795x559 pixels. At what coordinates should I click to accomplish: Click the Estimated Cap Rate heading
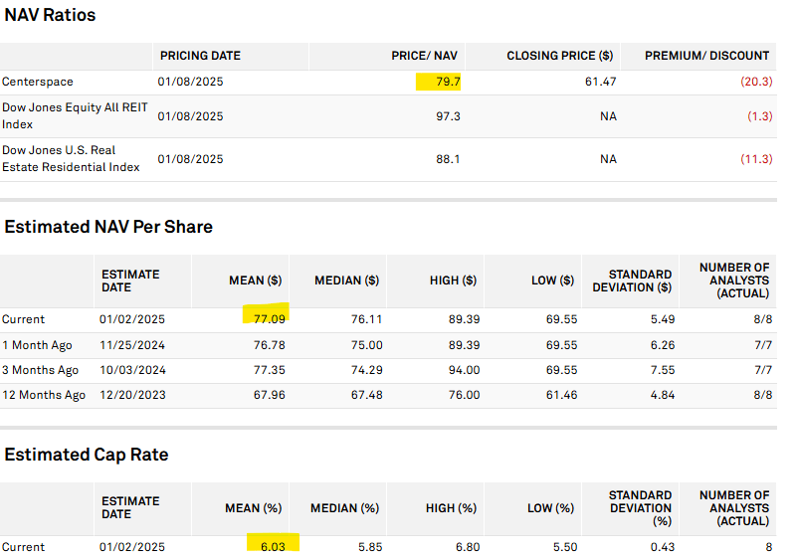point(87,455)
